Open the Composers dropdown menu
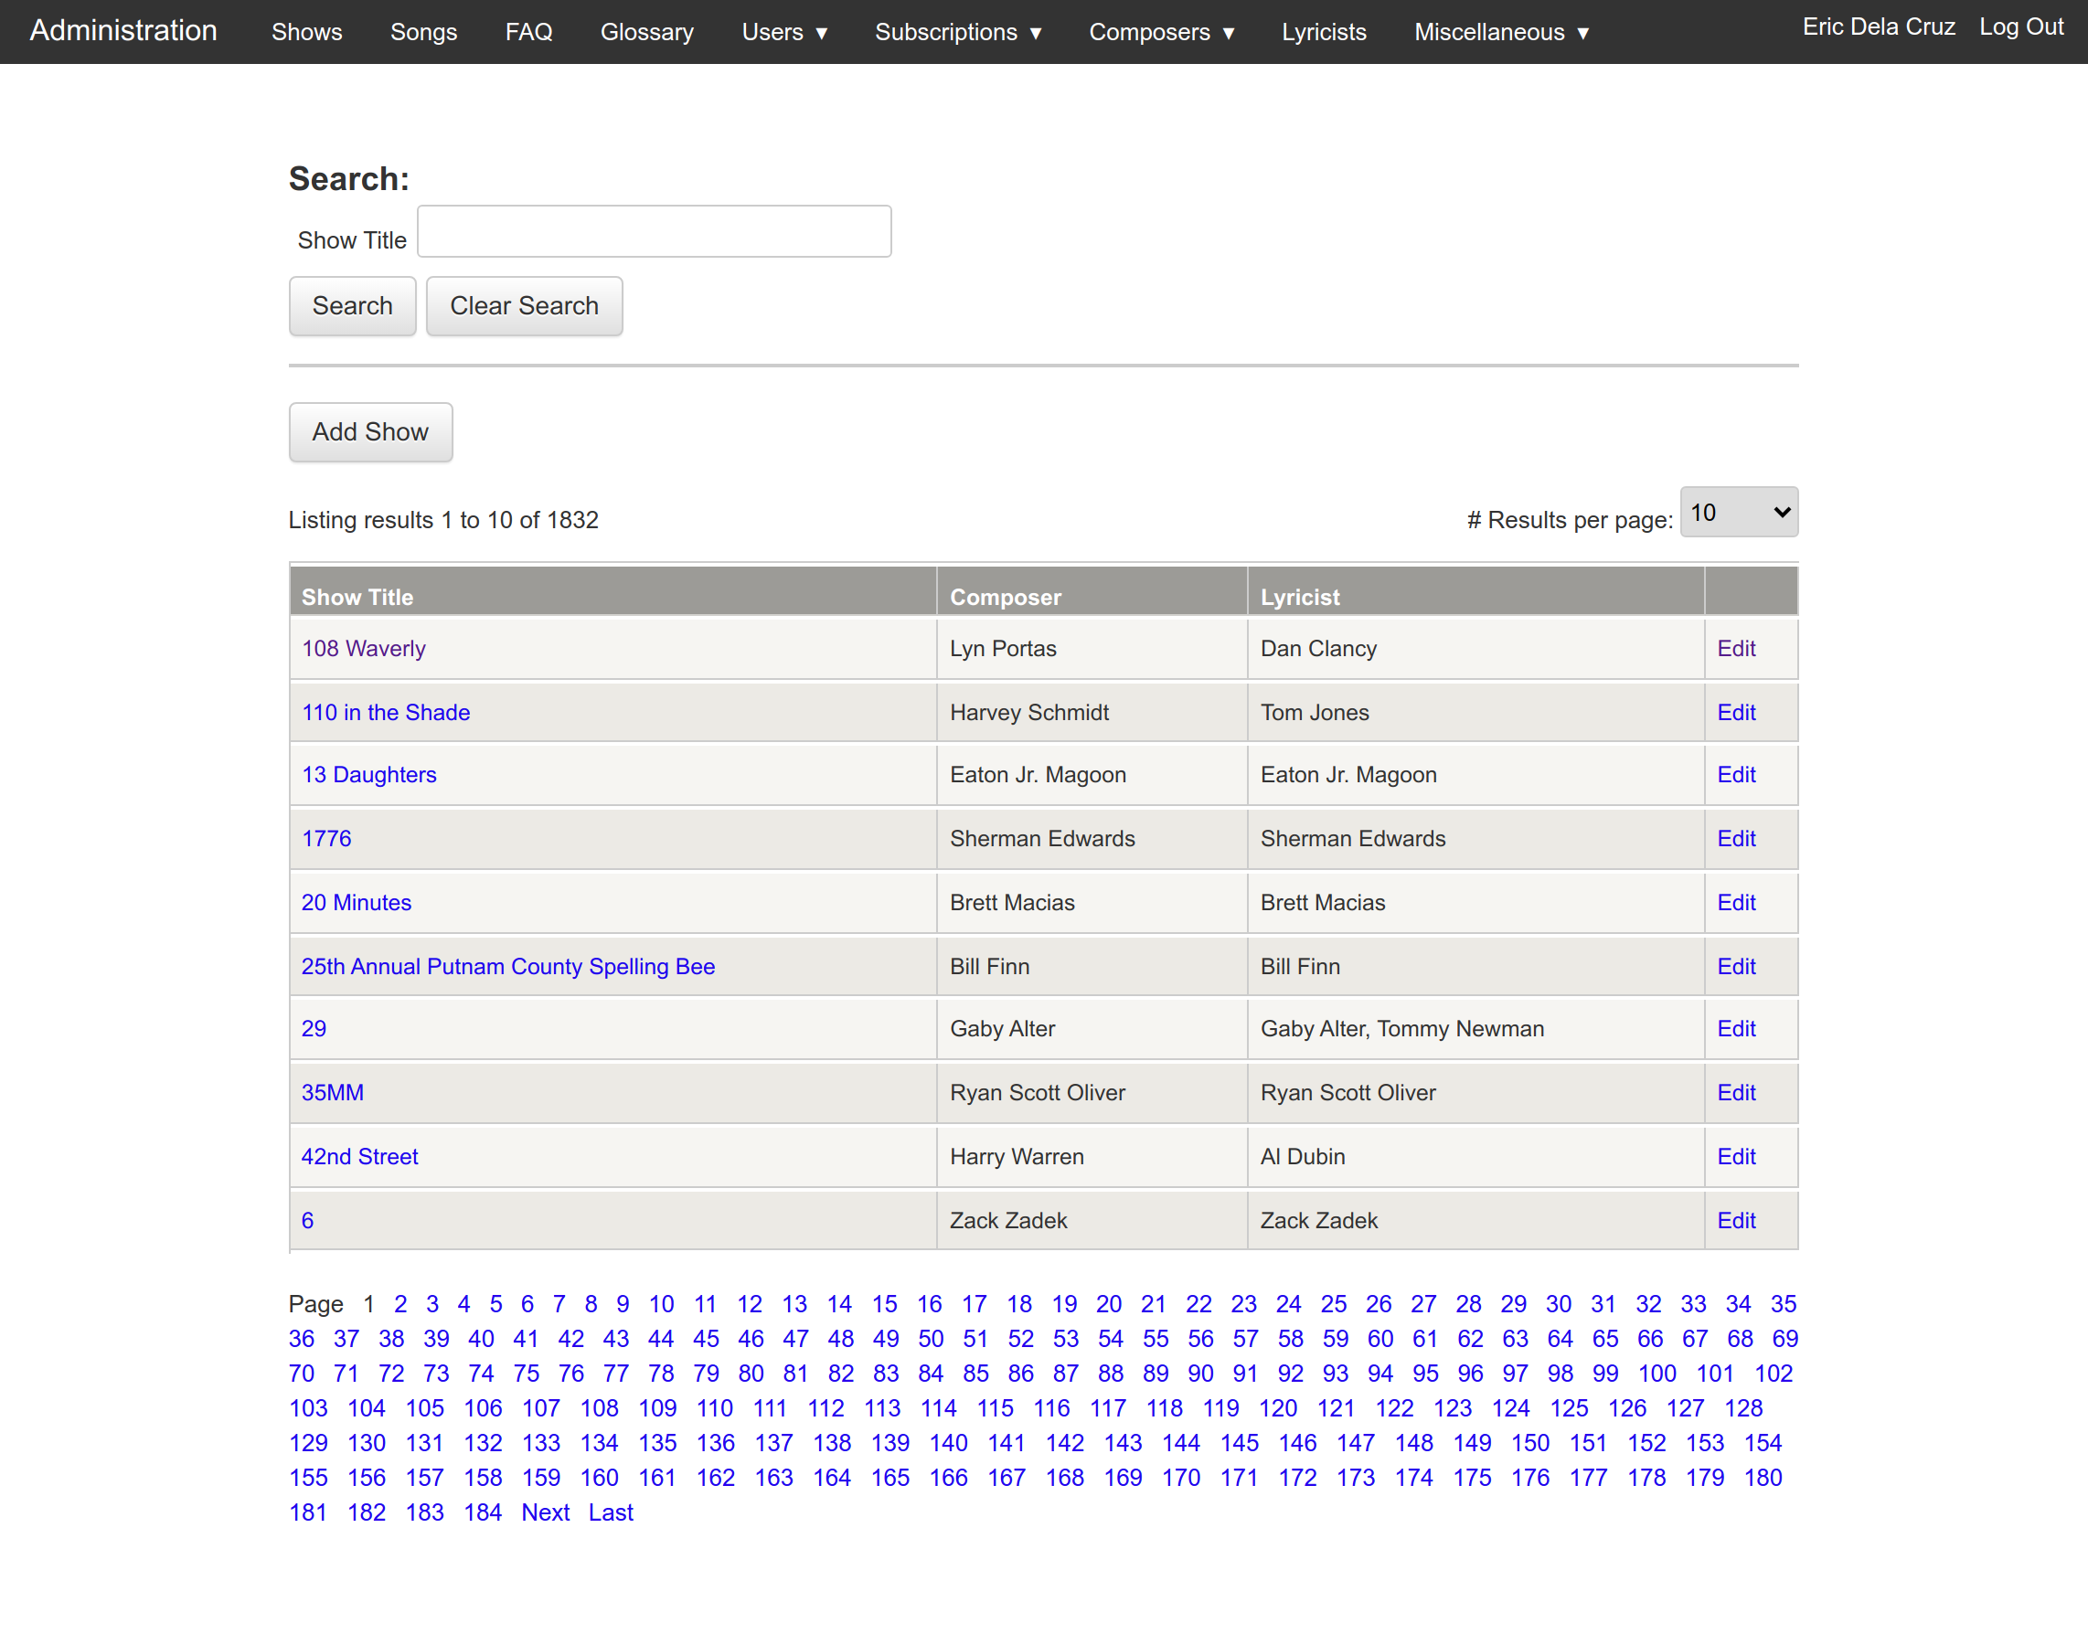 point(1161,33)
